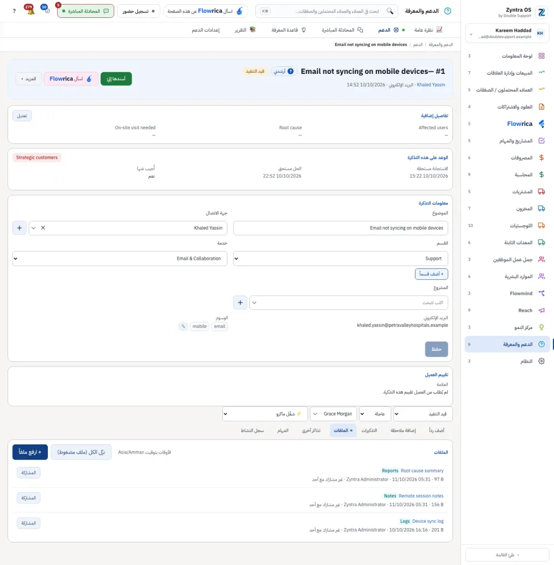
Task: Click the help question mark icon in top bar
Action: point(14,11)
